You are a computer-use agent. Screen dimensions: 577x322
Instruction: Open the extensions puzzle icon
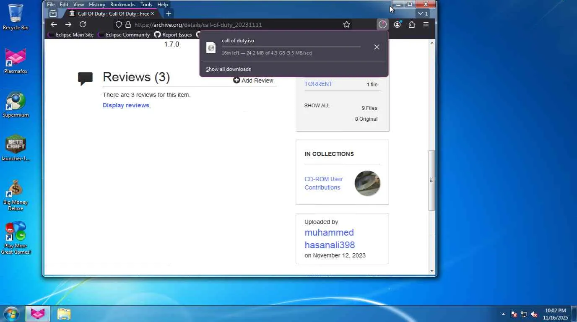click(x=412, y=25)
